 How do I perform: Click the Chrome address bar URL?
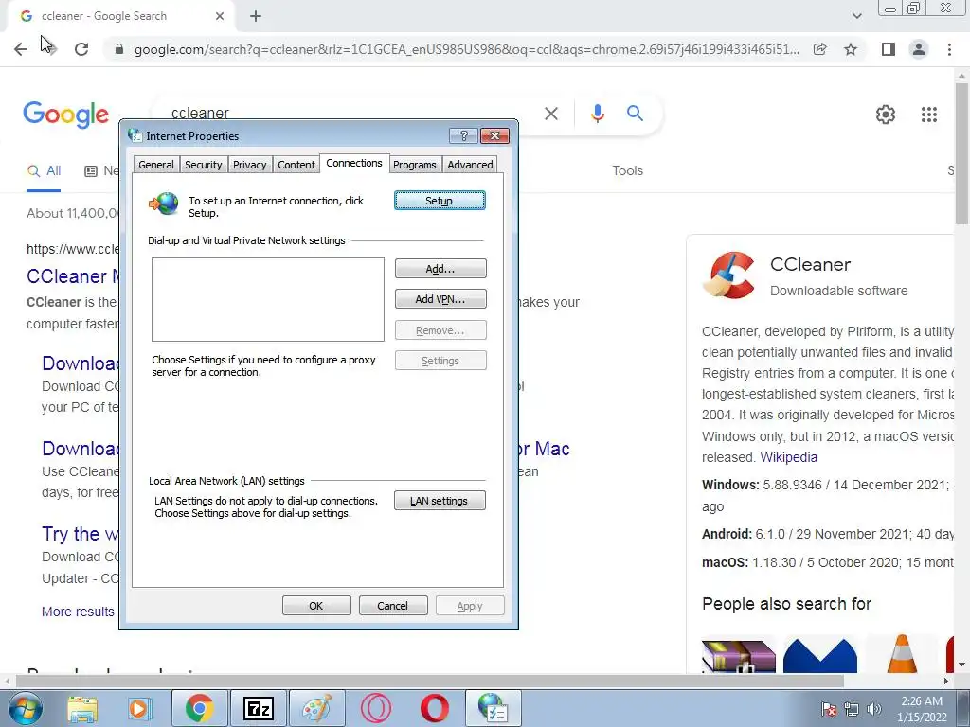coord(466,49)
